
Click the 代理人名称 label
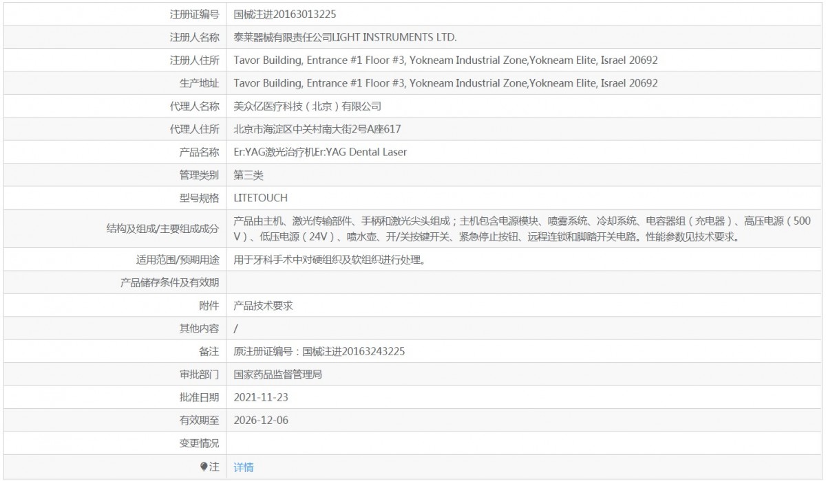tap(195, 107)
